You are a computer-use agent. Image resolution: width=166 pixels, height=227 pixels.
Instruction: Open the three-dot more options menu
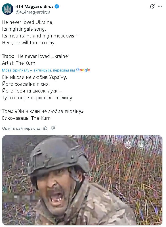pyautogui.click(x=160, y=6)
